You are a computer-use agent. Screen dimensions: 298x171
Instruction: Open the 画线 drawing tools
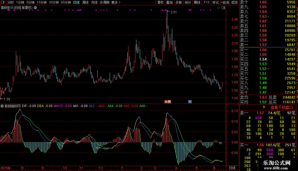click(x=197, y=2)
